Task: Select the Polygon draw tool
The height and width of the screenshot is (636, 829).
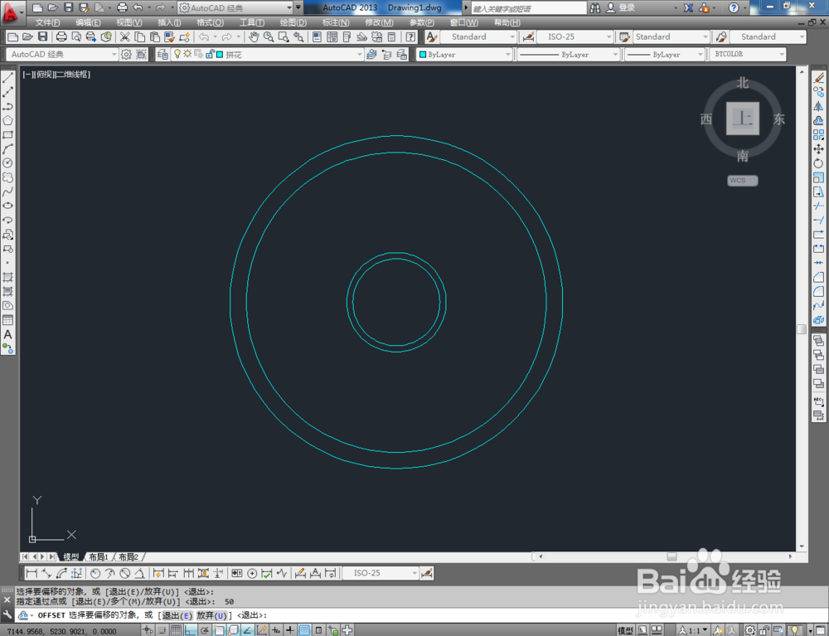Action: click(x=8, y=120)
